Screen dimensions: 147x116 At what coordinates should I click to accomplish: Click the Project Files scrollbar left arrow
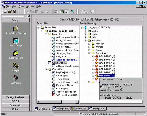click(x=38, y=102)
